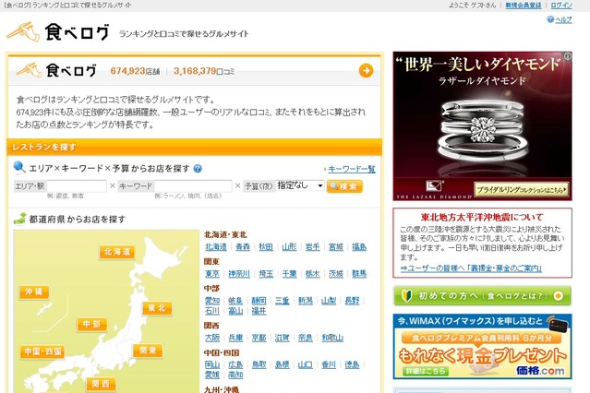
Task: Open the 宮城 prefecture link
Action: pos(336,246)
